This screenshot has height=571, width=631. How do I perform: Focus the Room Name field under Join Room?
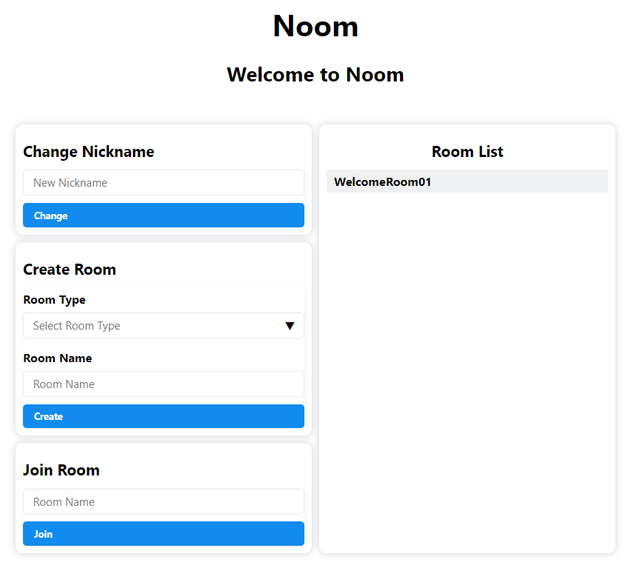163,501
